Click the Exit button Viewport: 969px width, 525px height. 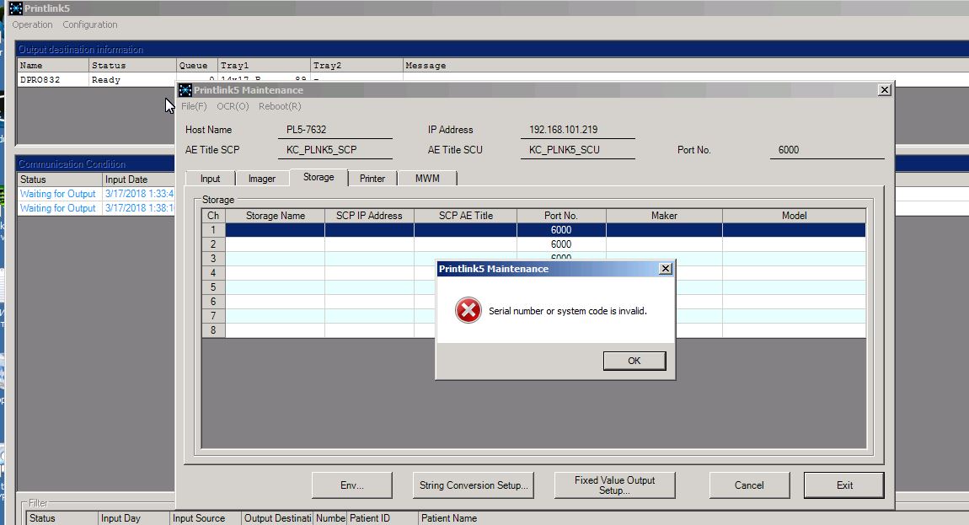click(x=843, y=485)
